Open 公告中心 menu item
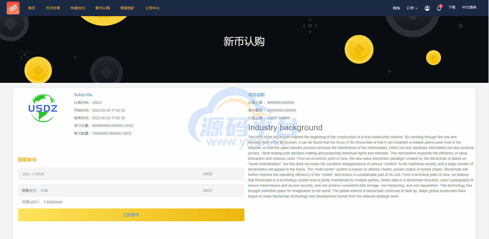 pyautogui.click(x=152, y=8)
